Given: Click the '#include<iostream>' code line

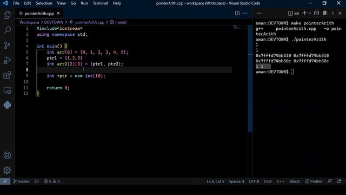Looking at the screenshot, I should [59, 28].
